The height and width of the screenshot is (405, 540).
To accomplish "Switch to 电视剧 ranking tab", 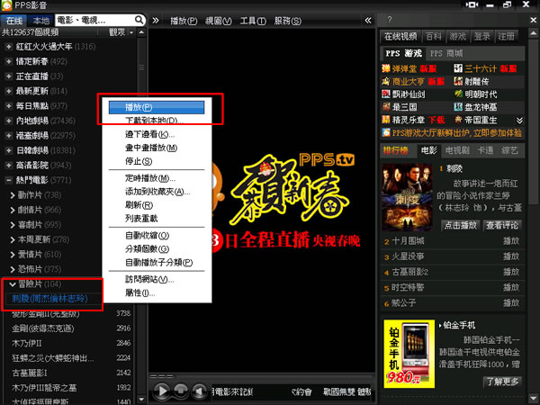I will tap(457, 150).
